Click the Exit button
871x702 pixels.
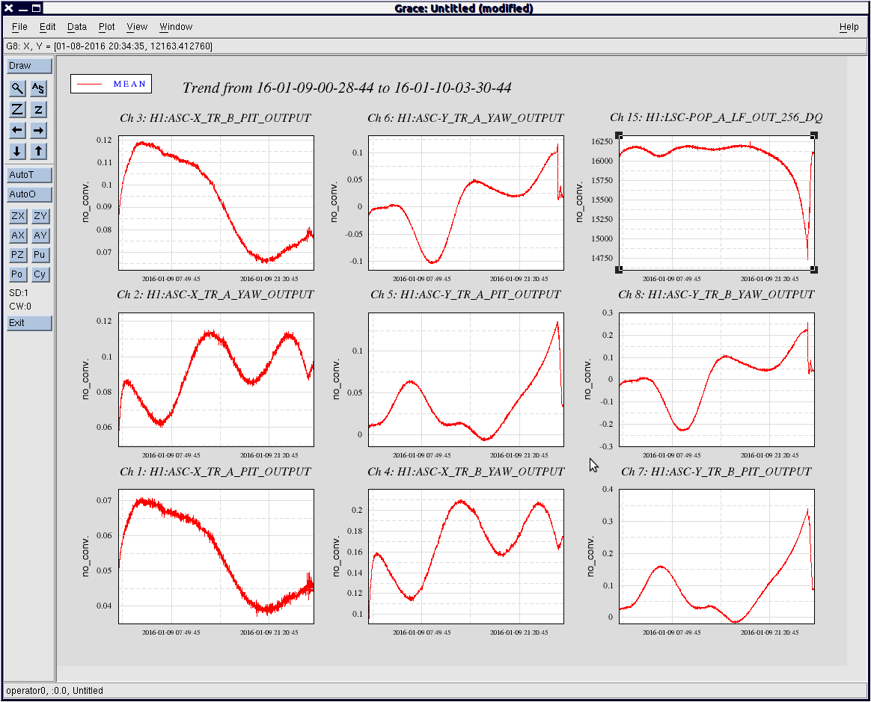pyautogui.click(x=29, y=323)
